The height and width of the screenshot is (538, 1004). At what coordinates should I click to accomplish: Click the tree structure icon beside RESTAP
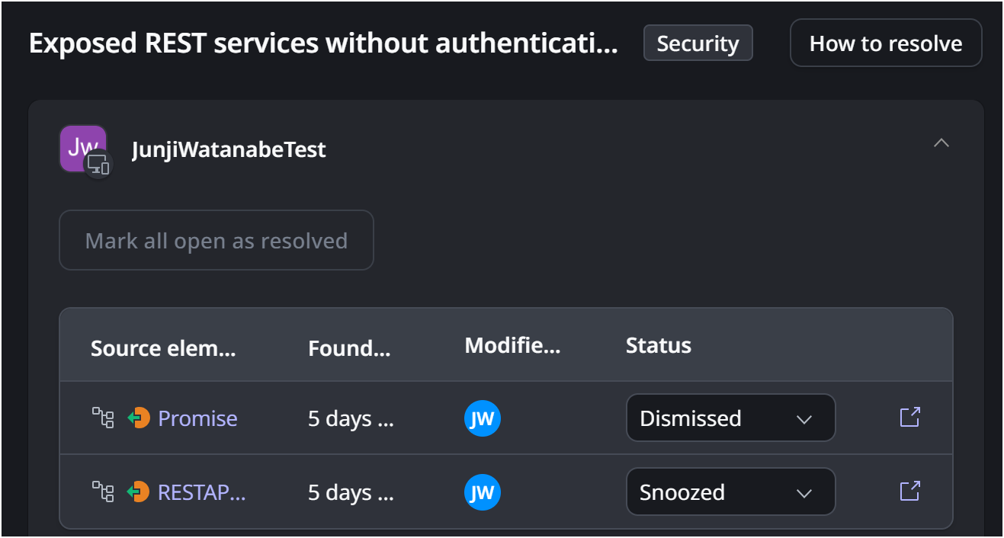[x=103, y=492]
